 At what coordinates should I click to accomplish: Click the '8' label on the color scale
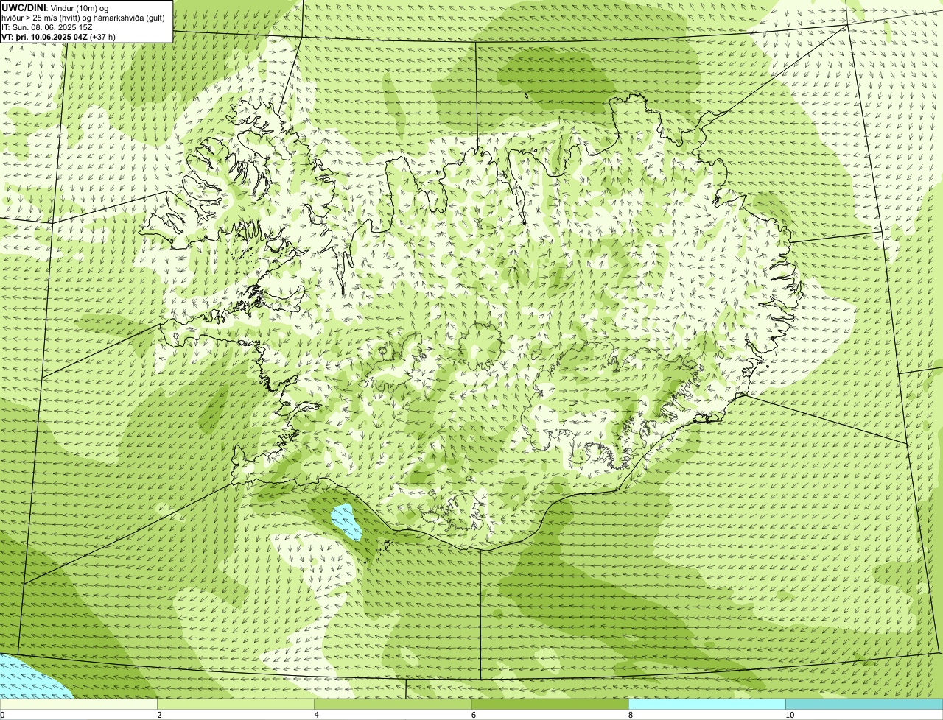(x=631, y=715)
